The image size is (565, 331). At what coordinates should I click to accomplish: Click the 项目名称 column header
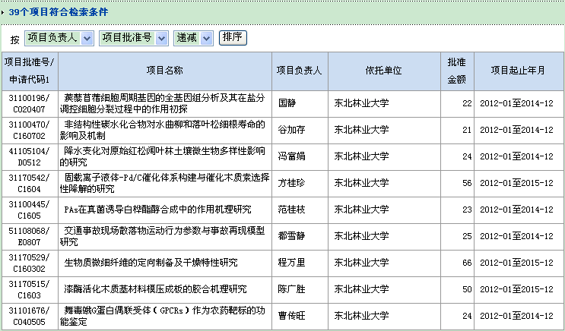tap(165, 71)
